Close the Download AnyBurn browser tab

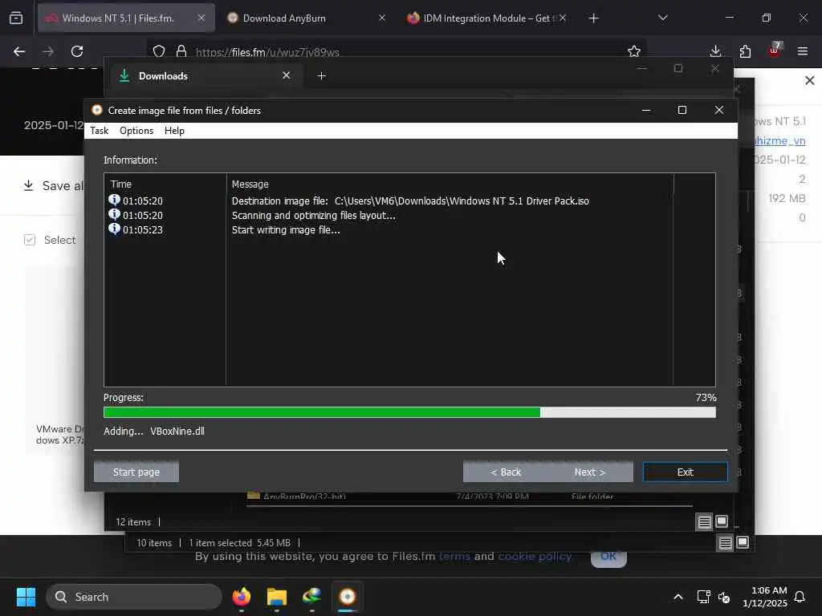point(381,18)
